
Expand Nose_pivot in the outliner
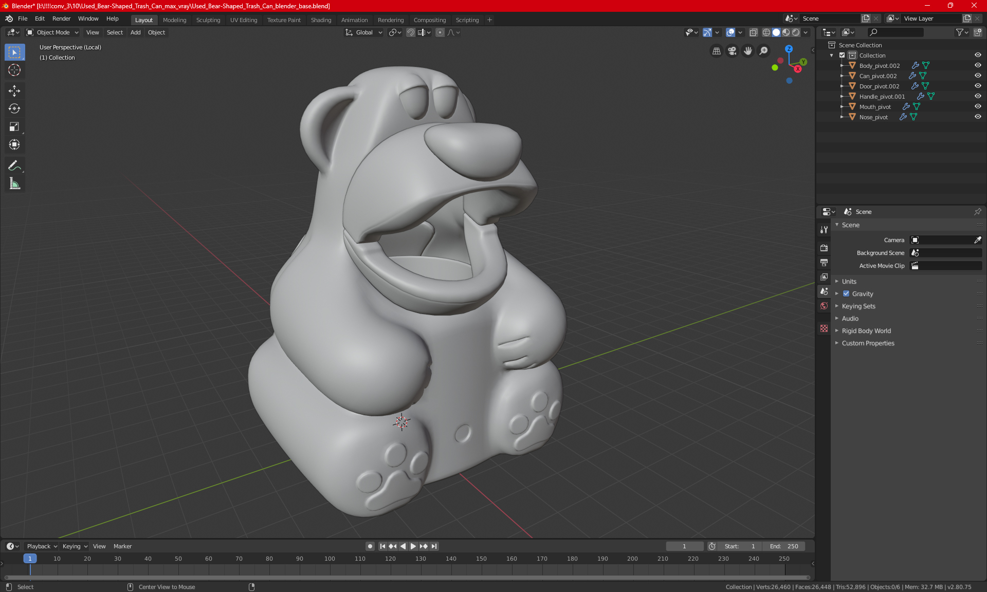[842, 117]
